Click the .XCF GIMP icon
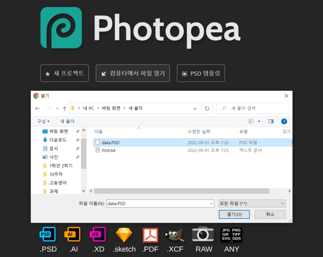 [175, 235]
